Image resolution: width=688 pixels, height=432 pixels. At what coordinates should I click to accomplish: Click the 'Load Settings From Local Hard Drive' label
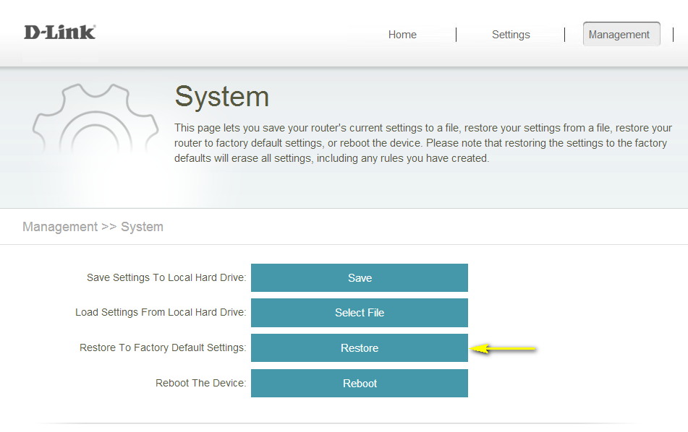pyautogui.click(x=161, y=313)
